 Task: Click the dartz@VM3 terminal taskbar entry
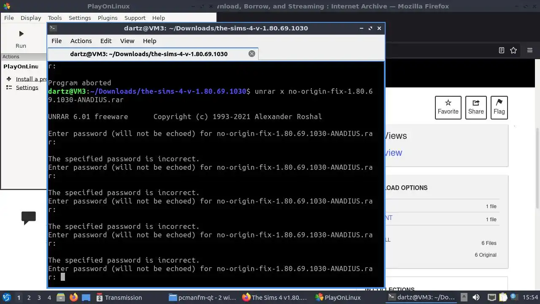(x=421, y=298)
